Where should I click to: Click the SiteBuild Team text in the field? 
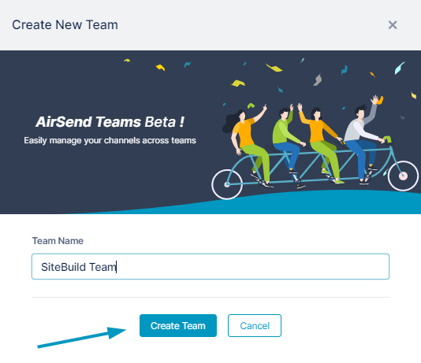pos(78,267)
